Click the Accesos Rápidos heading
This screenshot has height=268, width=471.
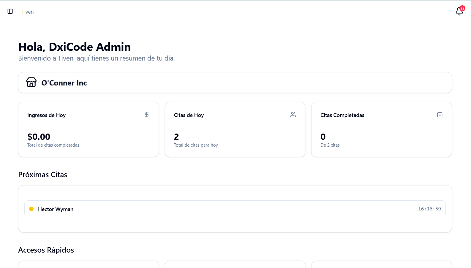(x=46, y=250)
